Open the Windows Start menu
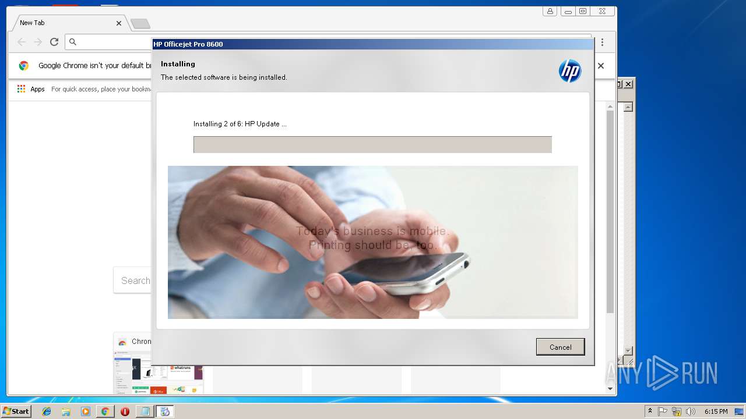Viewport: 746px width, 419px height. [16, 411]
